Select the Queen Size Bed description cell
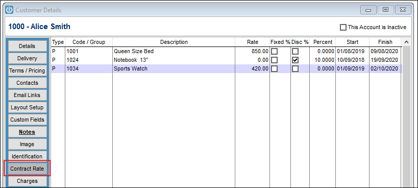Screen dimensions: 418x188 (174, 51)
